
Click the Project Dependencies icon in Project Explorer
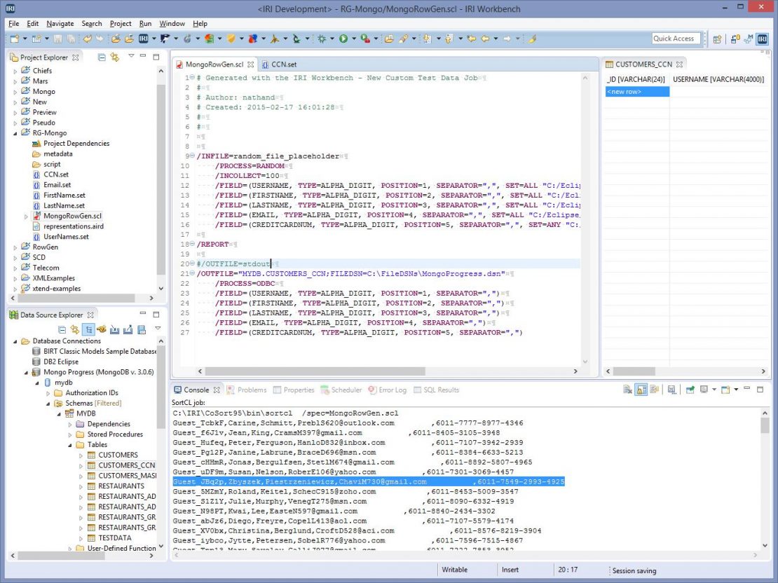coord(36,144)
